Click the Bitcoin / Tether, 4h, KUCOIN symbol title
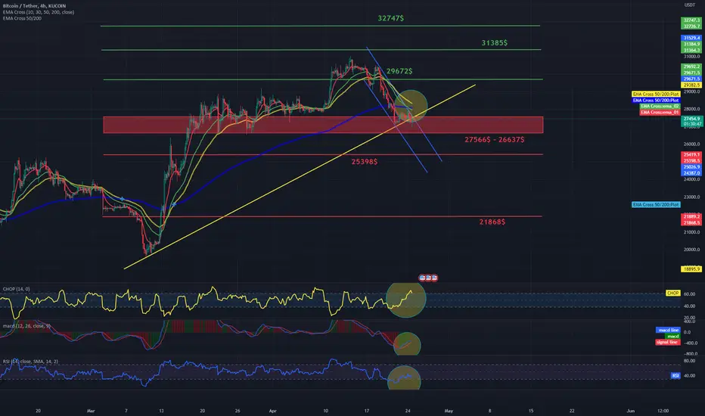 (34, 6)
